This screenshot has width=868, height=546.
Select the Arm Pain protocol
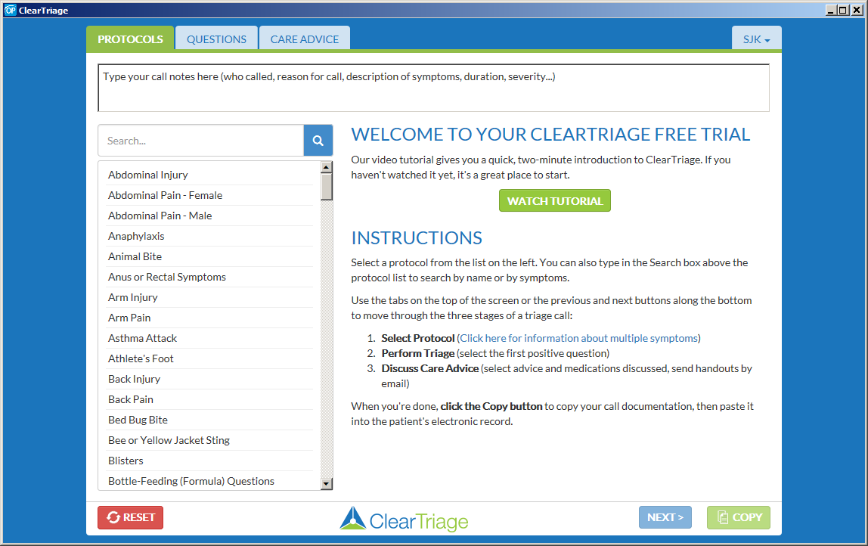click(210, 318)
